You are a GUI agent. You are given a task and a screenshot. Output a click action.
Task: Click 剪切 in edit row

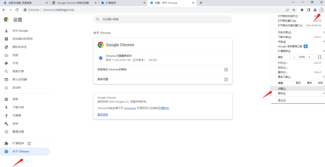[298, 83]
